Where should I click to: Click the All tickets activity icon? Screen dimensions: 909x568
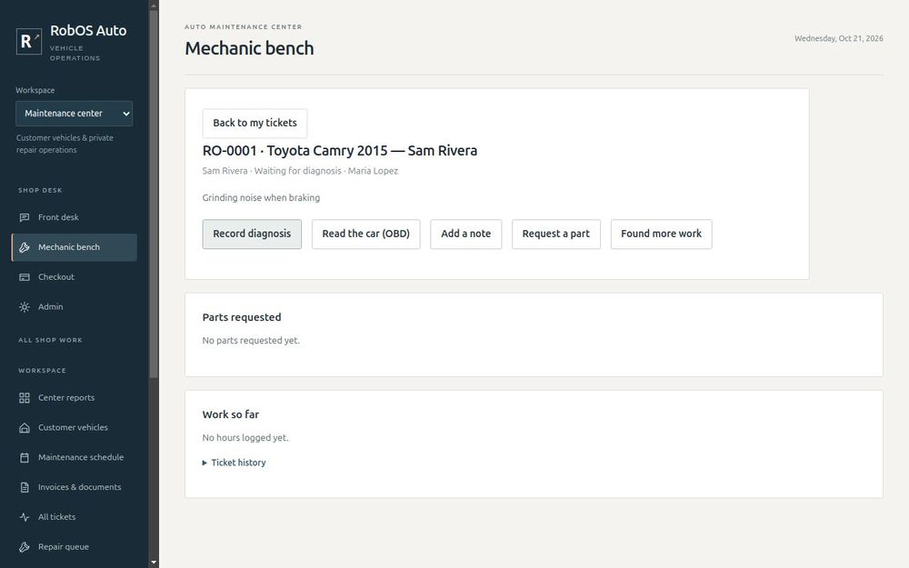(x=25, y=517)
